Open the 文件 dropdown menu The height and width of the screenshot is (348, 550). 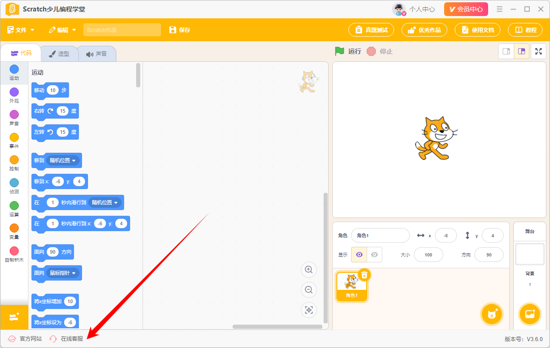tap(21, 30)
